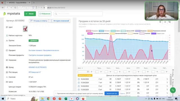Click browser back arrow
The image size is (180, 101).
coord(3,8)
